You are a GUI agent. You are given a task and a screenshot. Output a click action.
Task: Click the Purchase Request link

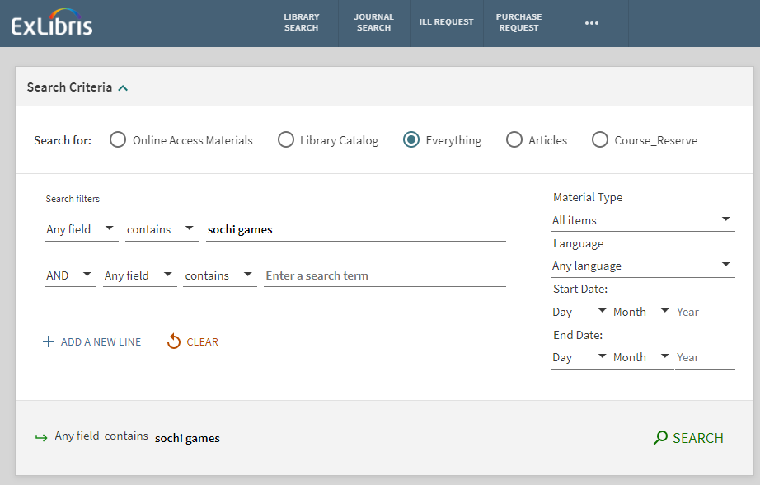pyautogui.click(x=518, y=23)
